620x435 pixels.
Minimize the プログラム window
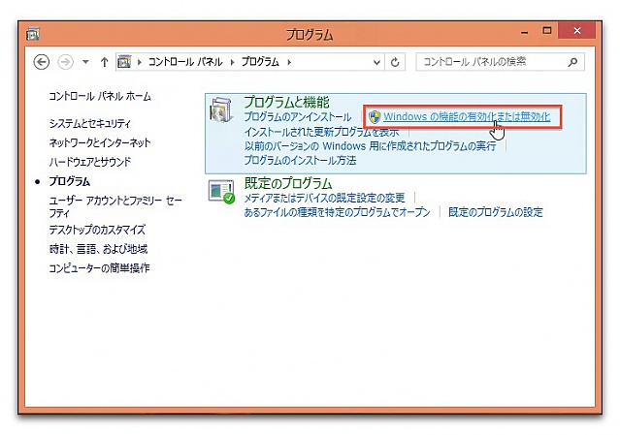tap(525, 32)
